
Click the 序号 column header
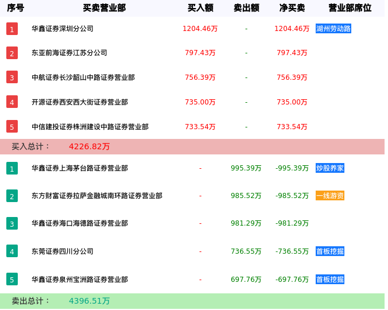(15, 8)
